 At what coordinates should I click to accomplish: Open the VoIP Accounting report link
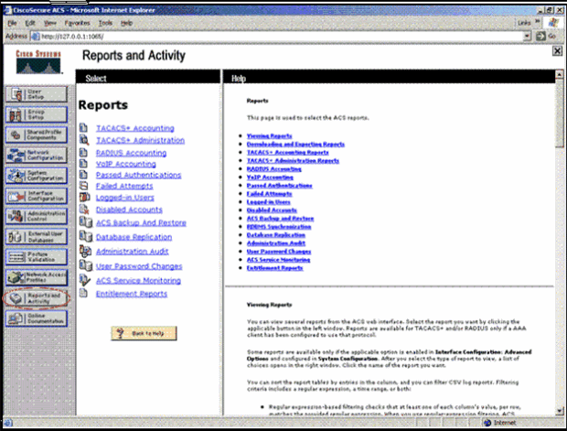(126, 164)
